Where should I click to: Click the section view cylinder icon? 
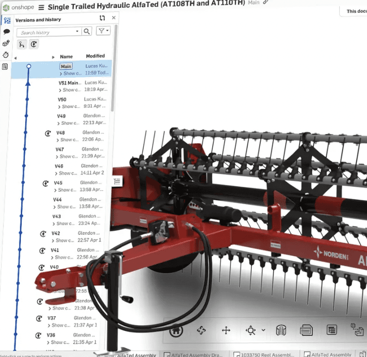click(x=281, y=330)
